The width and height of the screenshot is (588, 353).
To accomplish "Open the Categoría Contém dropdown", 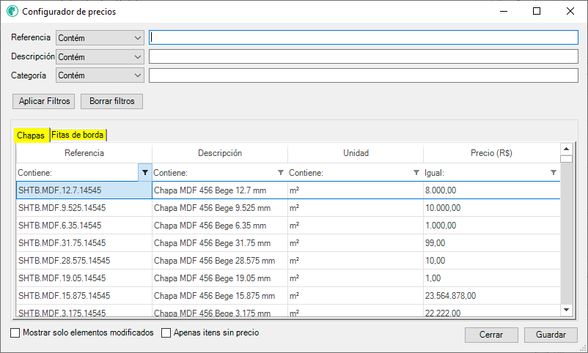I will [100, 75].
